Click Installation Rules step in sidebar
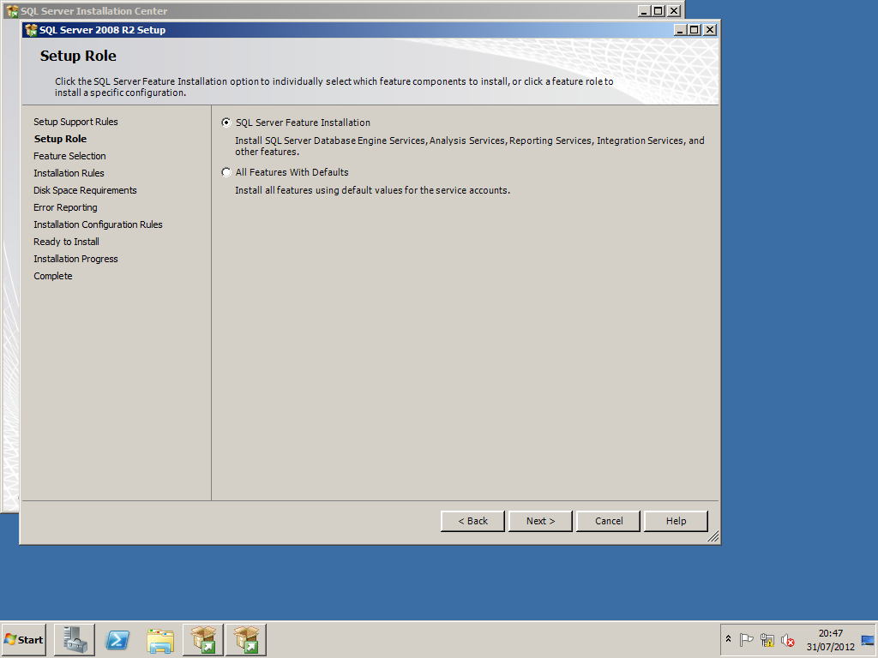This screenshot has width=878, height=658. 69,173
